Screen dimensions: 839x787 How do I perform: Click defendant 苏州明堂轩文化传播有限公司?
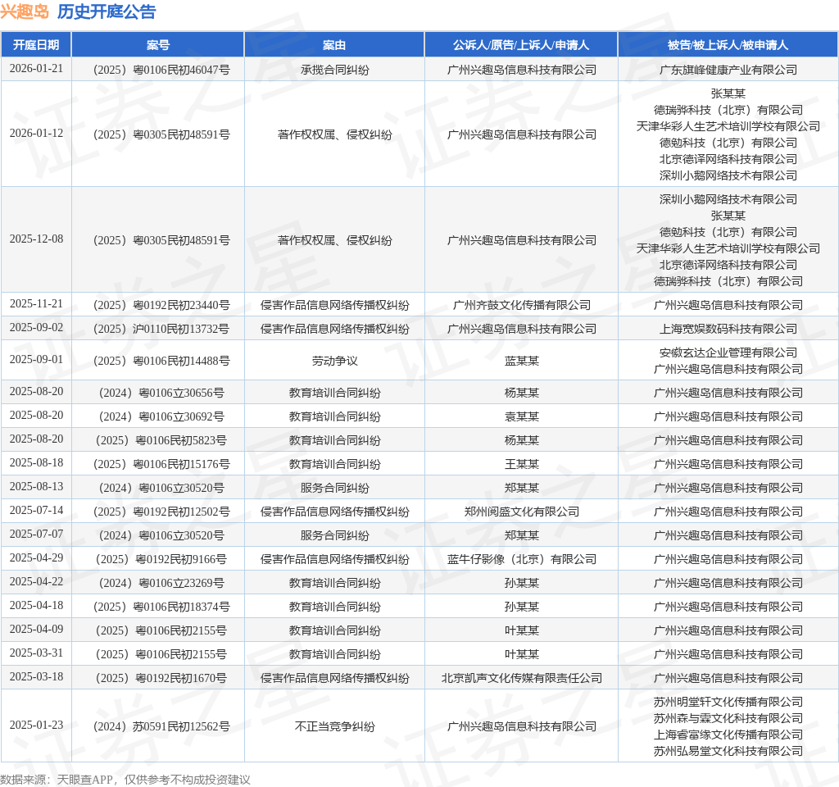pos(728,702)
